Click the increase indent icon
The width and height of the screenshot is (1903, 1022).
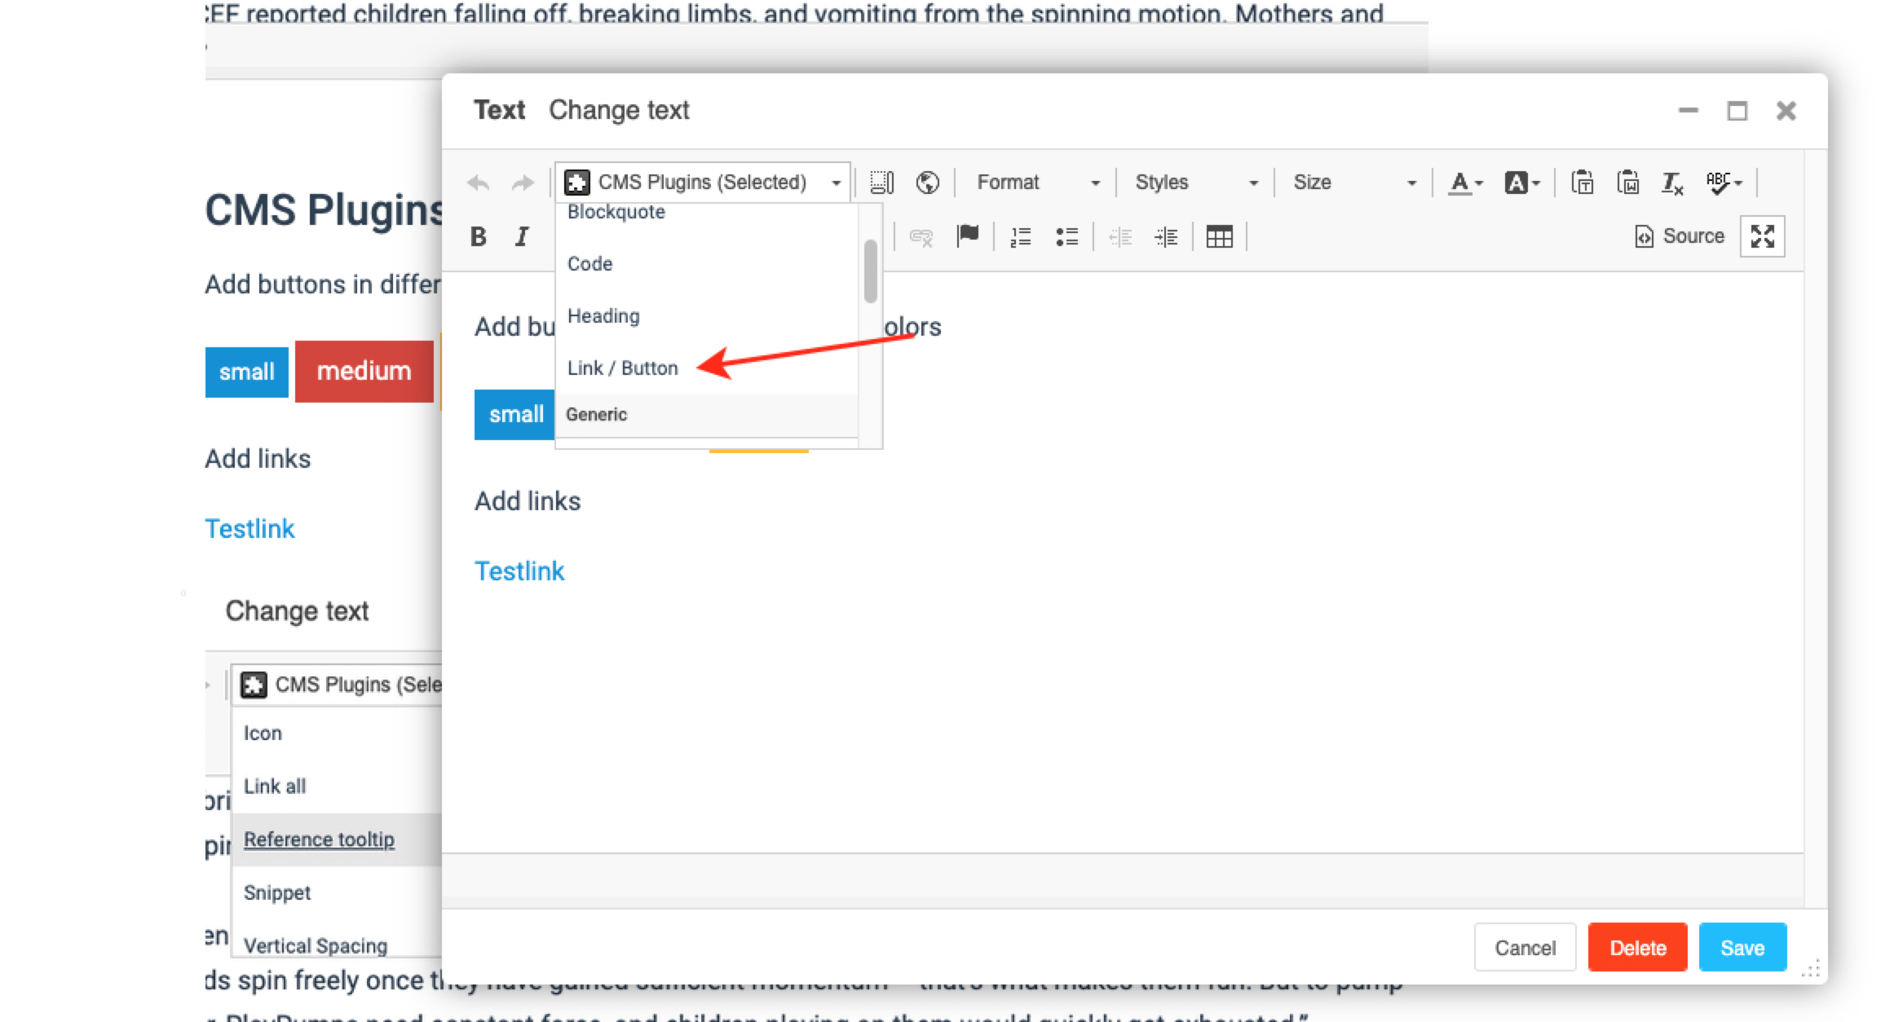coord(1167,237)
